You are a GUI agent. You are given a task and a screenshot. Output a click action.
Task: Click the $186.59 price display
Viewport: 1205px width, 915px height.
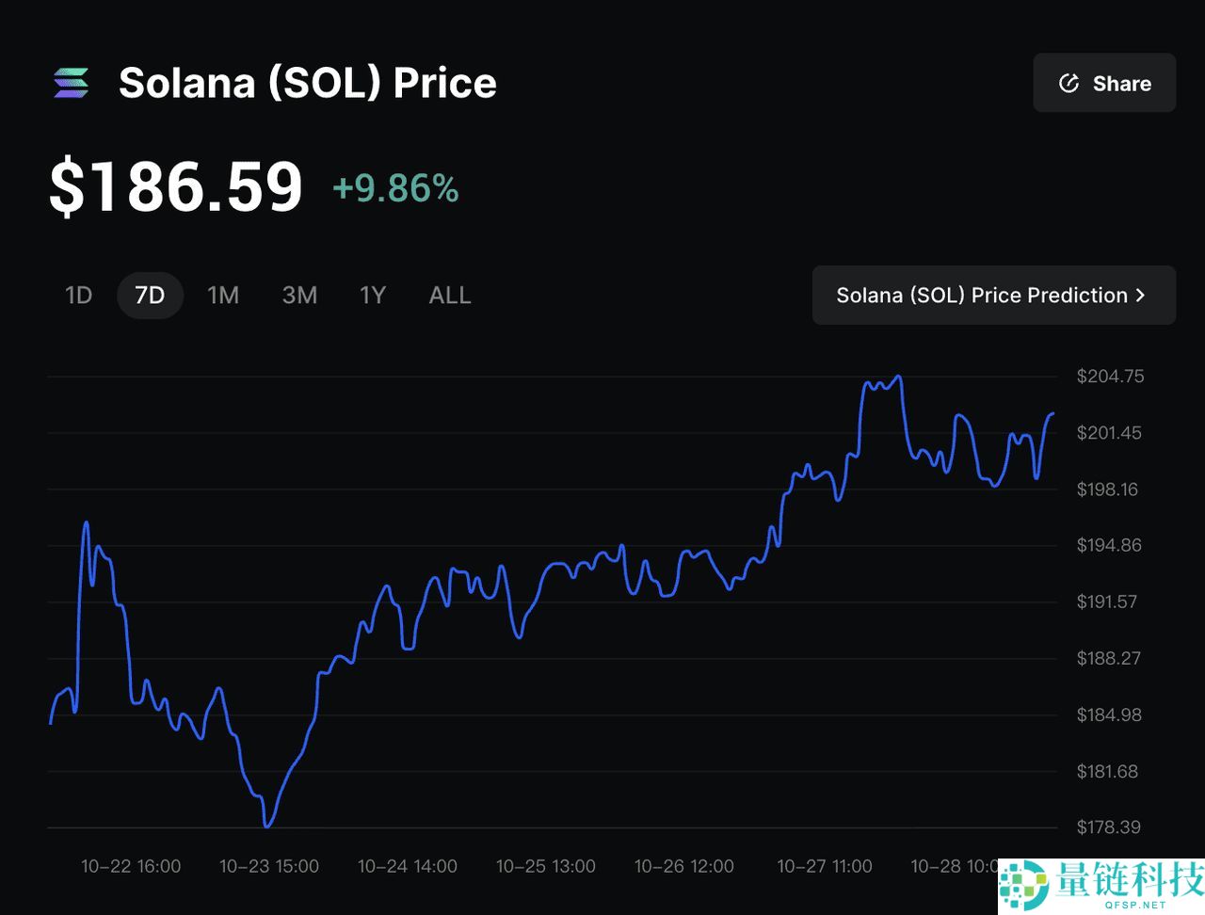point(176,185)
